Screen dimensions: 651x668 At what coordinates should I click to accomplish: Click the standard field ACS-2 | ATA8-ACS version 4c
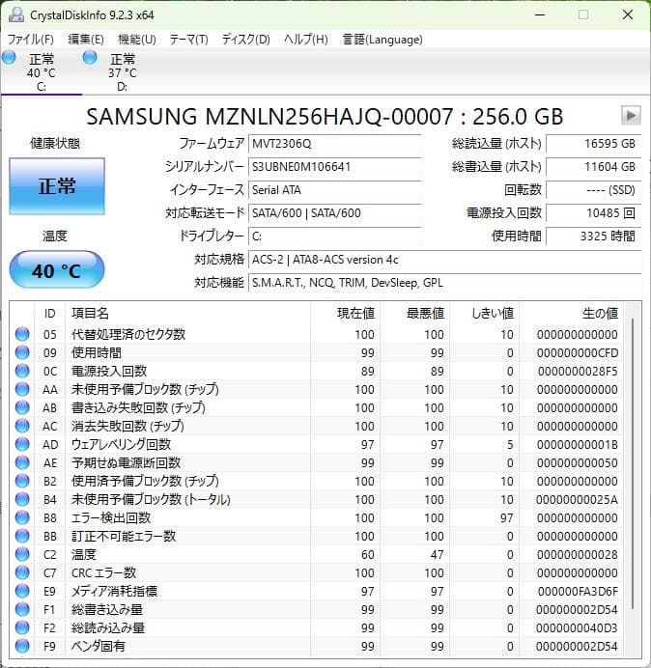click(444, 259)
